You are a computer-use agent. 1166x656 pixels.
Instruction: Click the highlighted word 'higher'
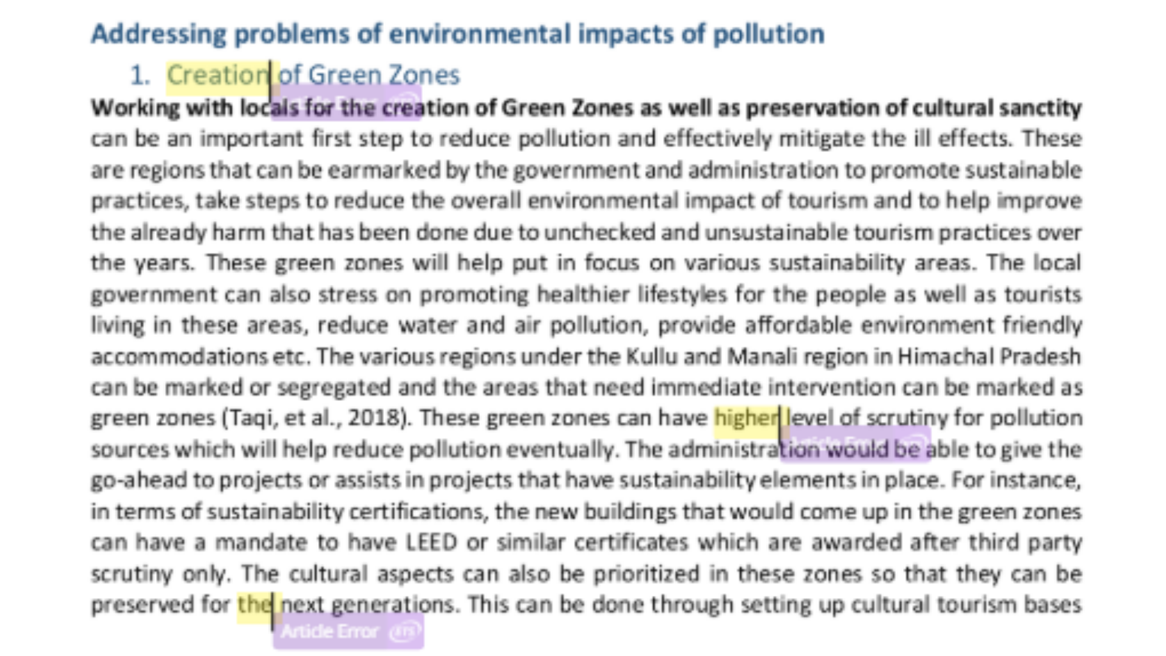746,418
